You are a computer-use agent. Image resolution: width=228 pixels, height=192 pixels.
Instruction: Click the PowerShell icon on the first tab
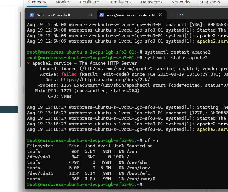pos(32,15)
